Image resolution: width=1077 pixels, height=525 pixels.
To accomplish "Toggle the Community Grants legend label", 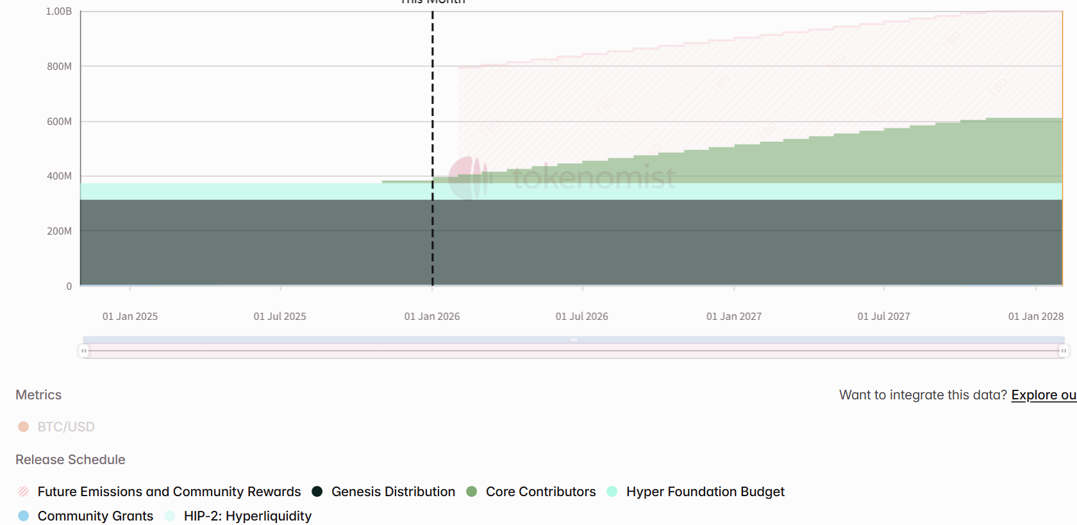I will tap(96, 516).
